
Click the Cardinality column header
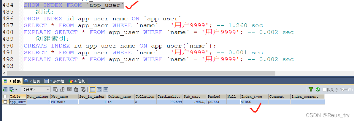coord(170,97)
